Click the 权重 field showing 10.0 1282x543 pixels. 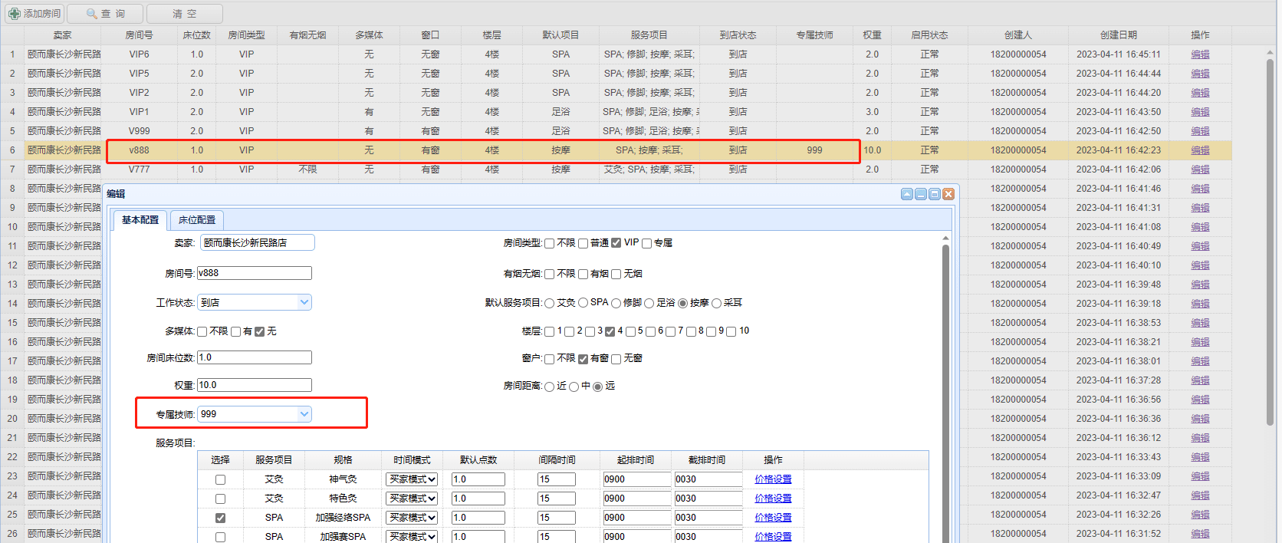click(255, 385)
